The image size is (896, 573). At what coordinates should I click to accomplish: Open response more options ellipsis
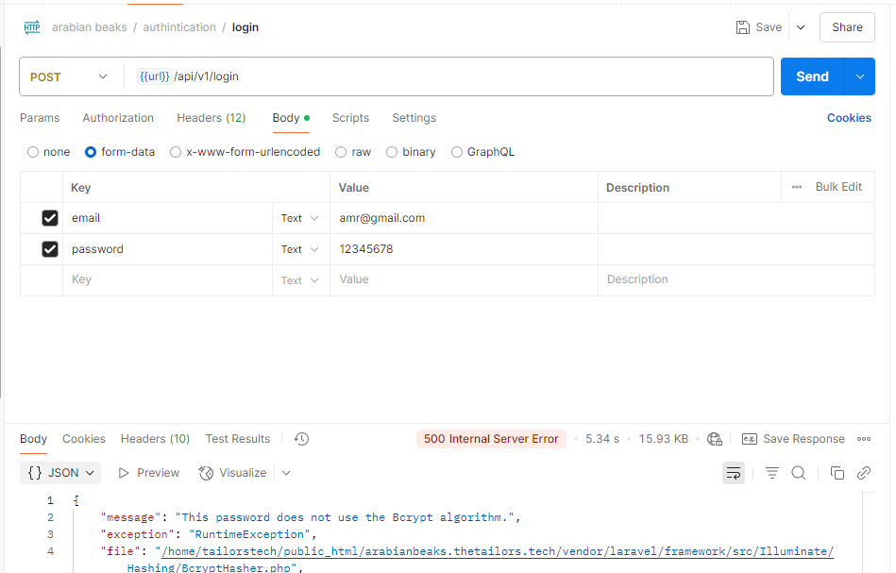click(x=863, y=439)
